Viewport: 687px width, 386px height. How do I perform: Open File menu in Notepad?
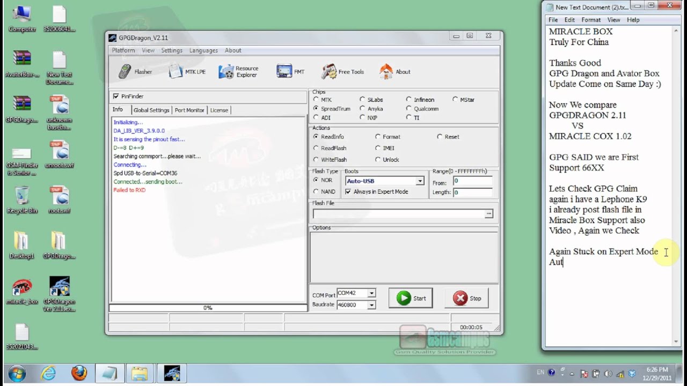point(553,20)
